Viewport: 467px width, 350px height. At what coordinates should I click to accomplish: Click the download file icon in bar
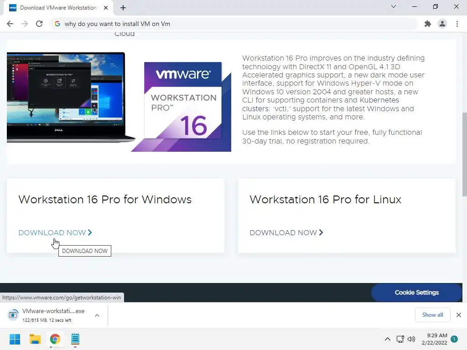tap(13, 314)
